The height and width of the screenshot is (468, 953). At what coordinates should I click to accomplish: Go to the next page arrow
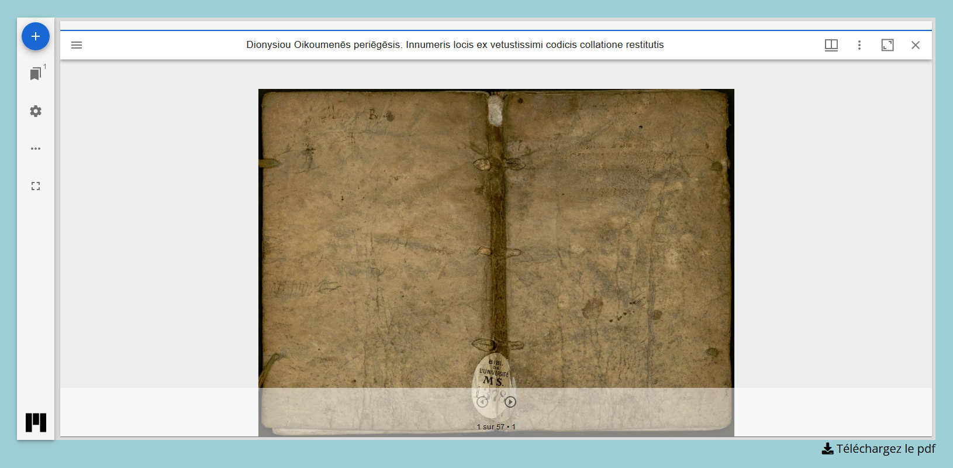[x=510, y=402]
